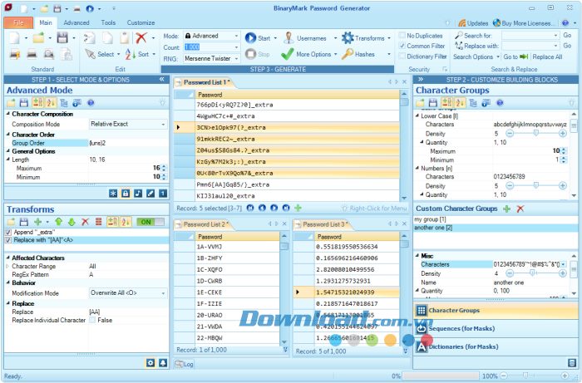Screen dimensions: 582x383
Task: Enable the No Duplicates checkbox
Action: click(x=402, y=36)
